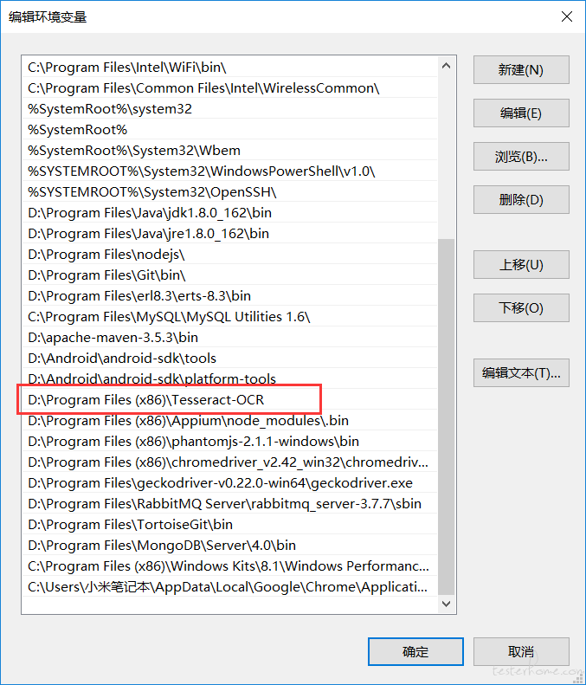Select the Windows Kits\8.1 entry

[229, 565]
